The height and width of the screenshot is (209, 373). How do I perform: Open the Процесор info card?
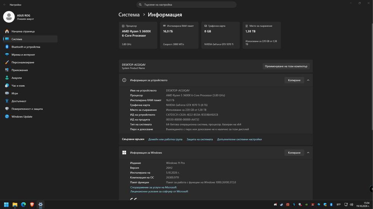click(138, 35)
